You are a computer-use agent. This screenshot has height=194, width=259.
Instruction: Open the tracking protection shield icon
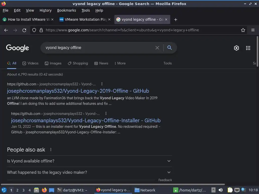tap(34, 30)
